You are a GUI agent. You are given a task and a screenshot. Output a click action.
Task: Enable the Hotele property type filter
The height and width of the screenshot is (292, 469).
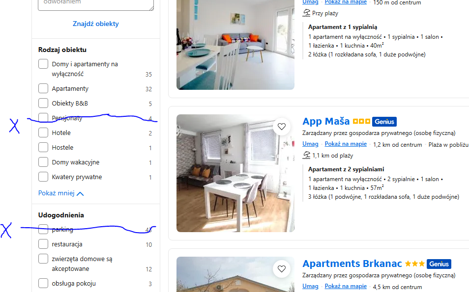point(43,133)
